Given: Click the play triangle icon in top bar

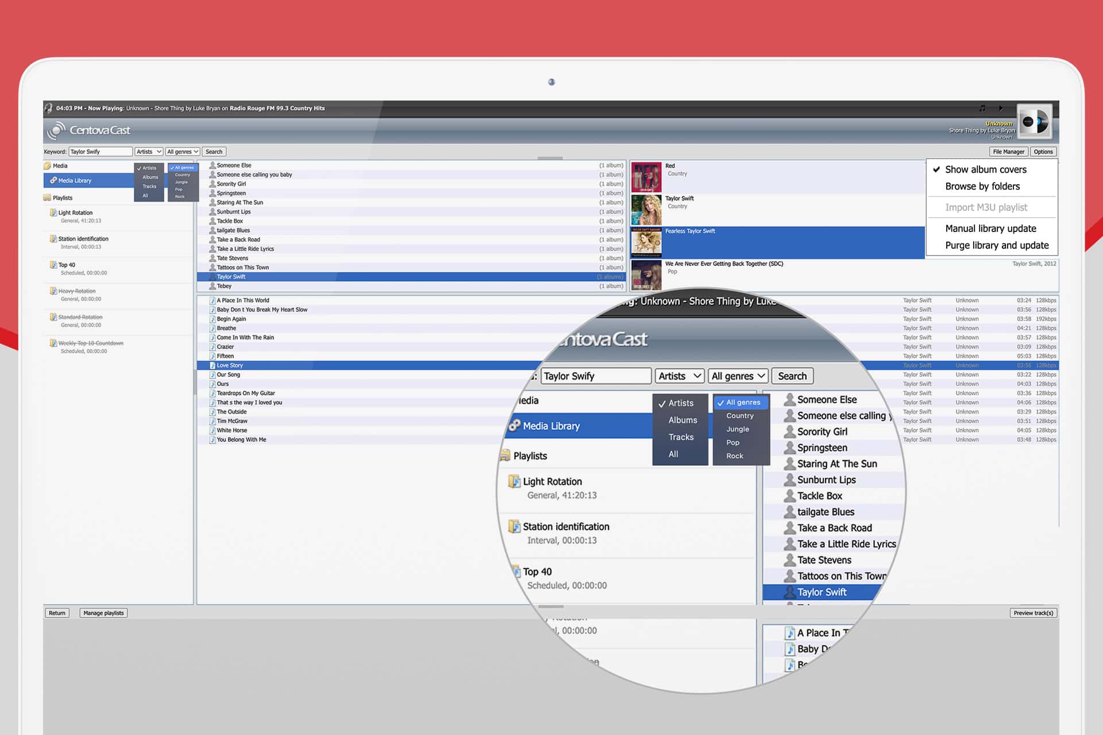Looking at the screenshot, I should pos(1001,108).
